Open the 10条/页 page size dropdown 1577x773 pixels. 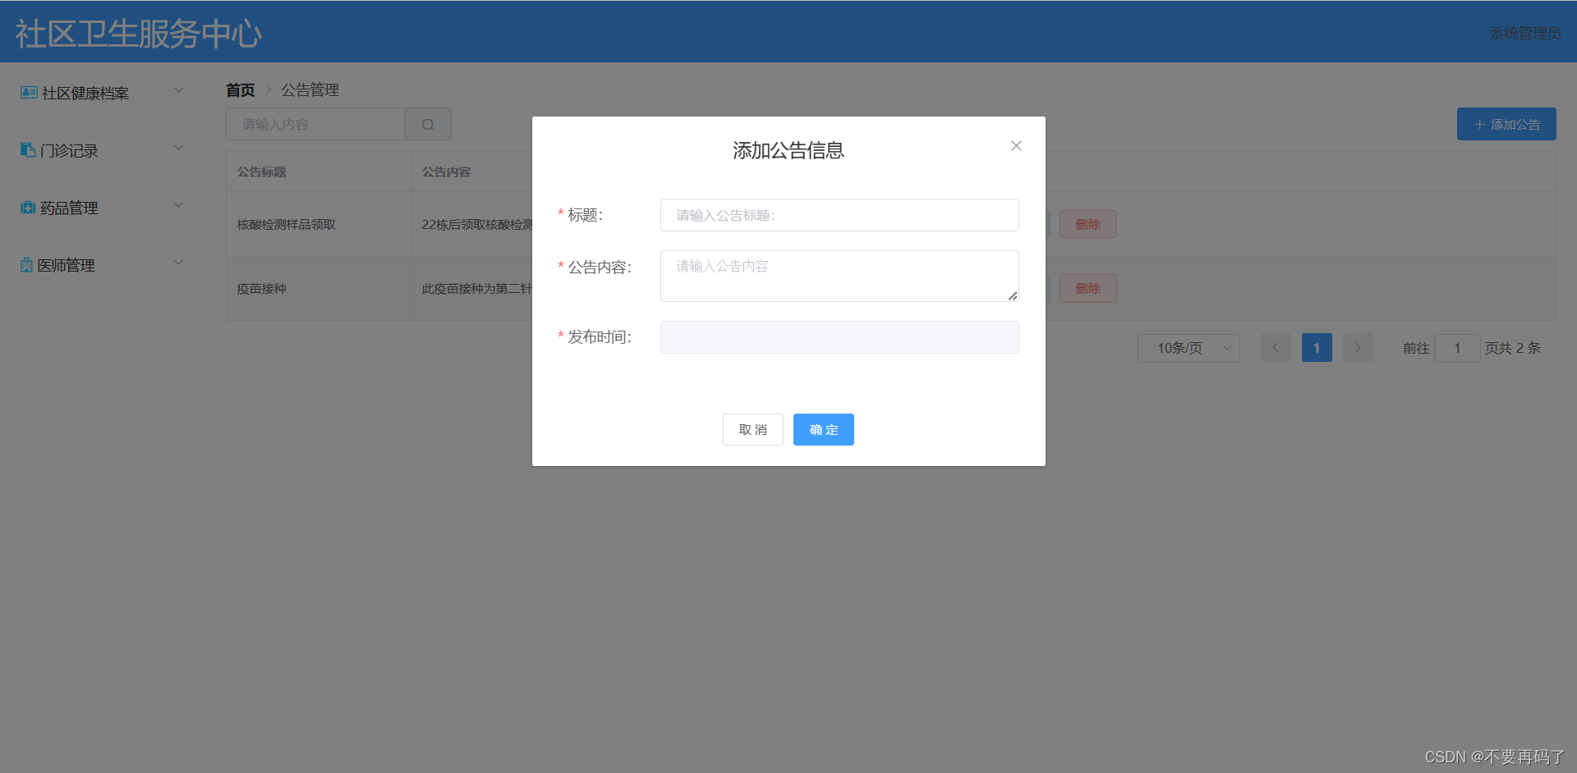pyautogui.click(x=1188, y=348)
